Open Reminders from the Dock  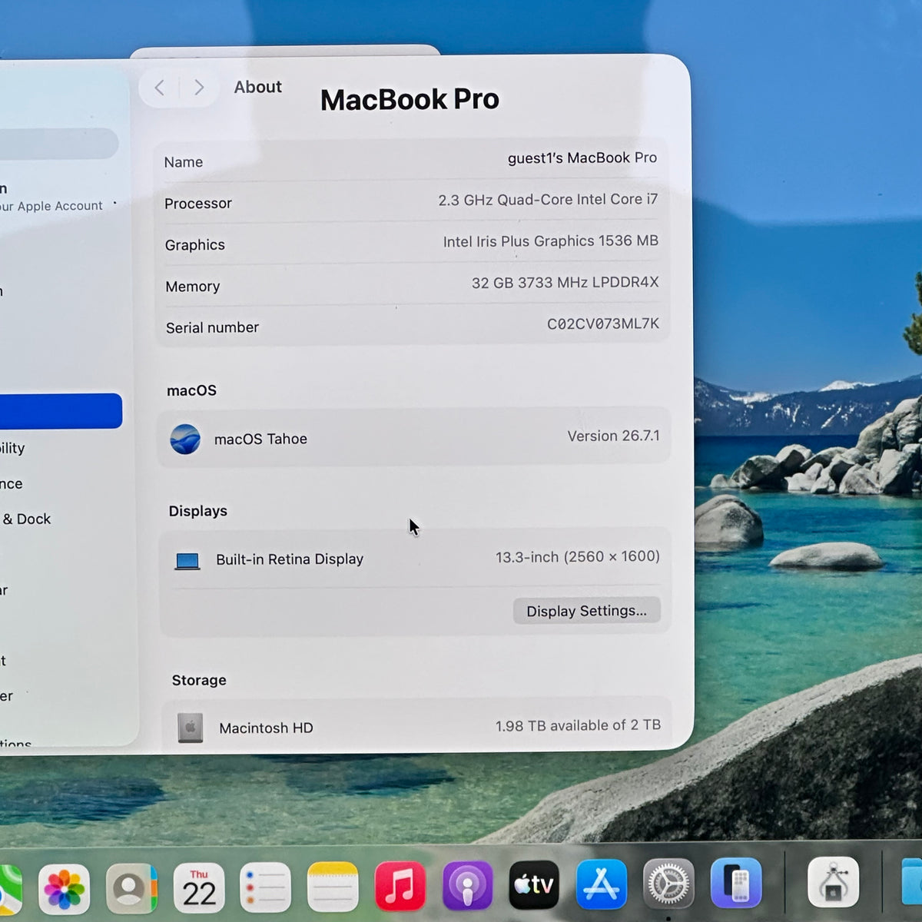click(266, 888)
